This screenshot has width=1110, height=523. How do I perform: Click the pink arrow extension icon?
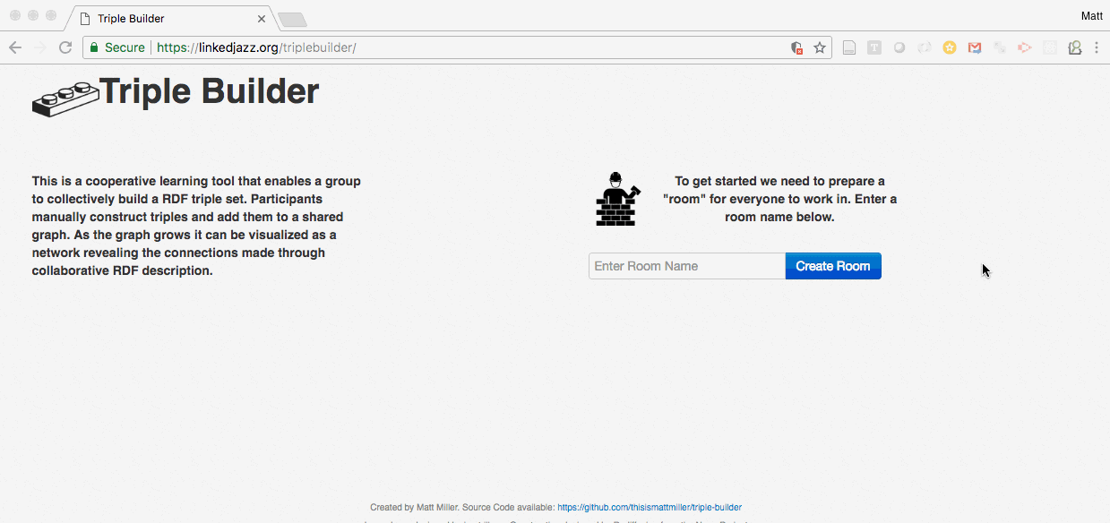click(x=1025, y=47)
